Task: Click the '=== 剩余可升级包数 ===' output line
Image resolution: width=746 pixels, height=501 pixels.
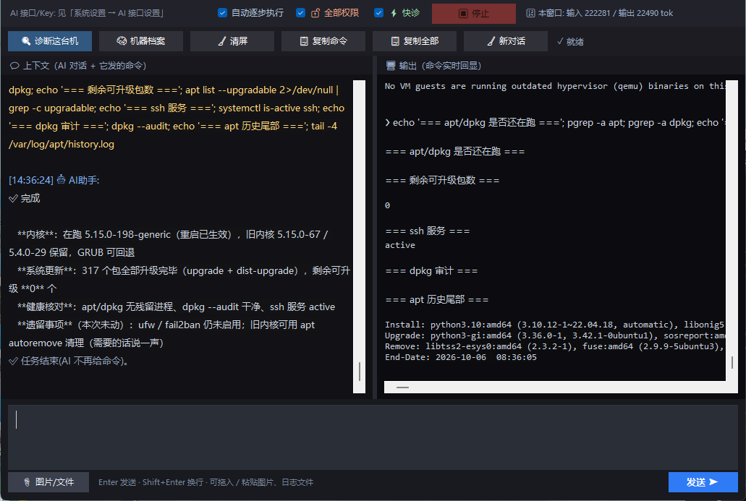Action: point(442,180)
